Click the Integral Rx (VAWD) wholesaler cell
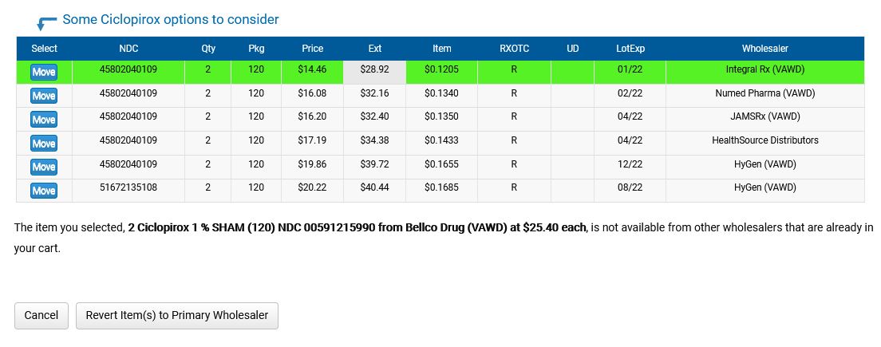This screenshot has height=347, width=881. point(764,70)
